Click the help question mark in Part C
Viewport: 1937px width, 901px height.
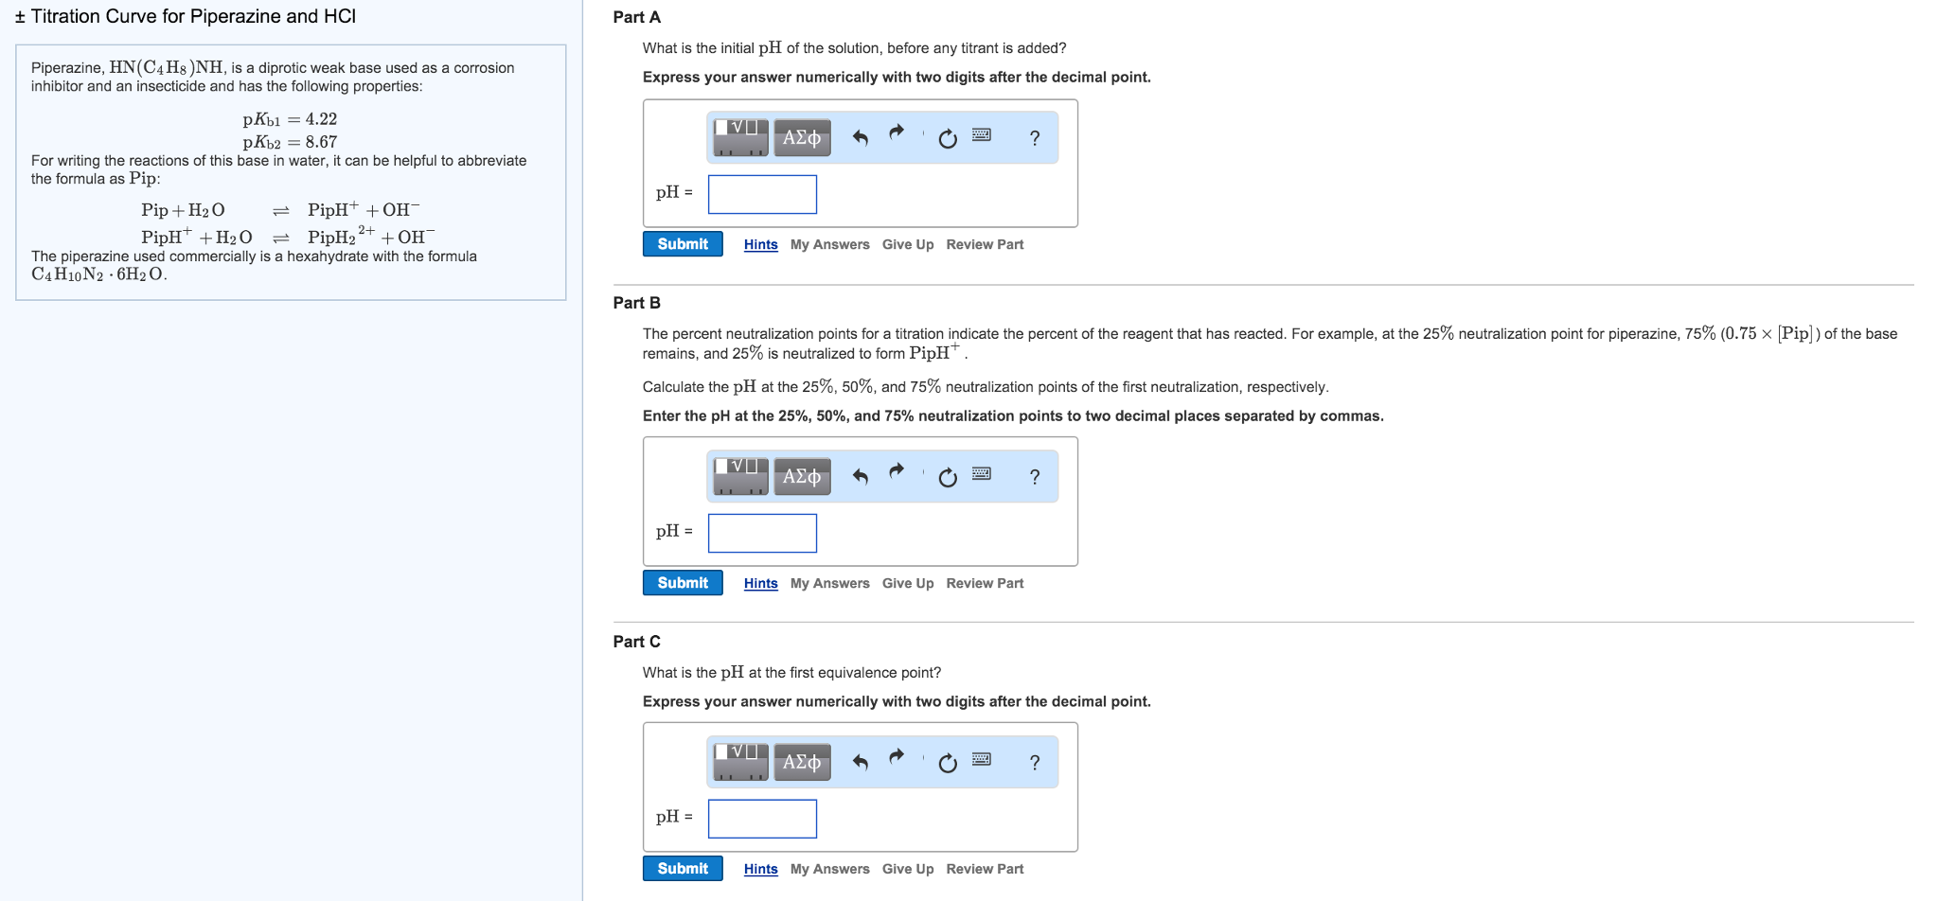(x=1035, y=763)
